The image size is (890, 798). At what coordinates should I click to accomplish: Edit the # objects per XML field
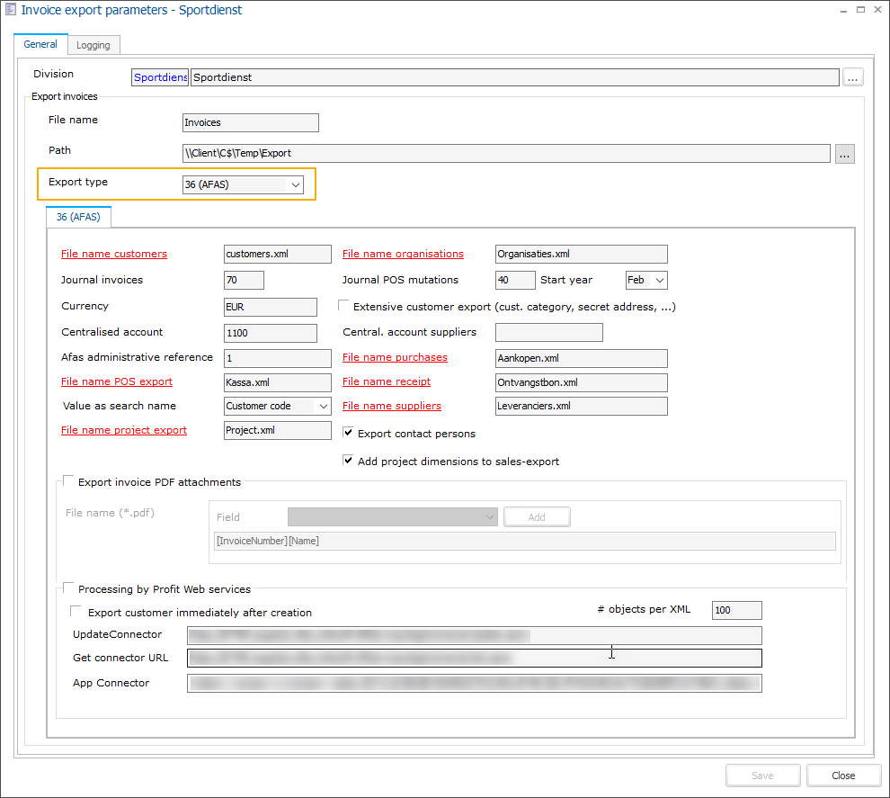[736, 610]
